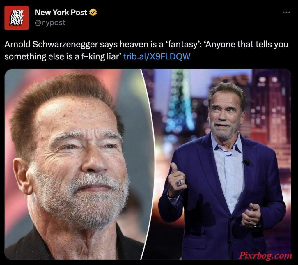298x265 pixels.
Task: Open the New York Post red logo avatar
Action: coord(17,18)
